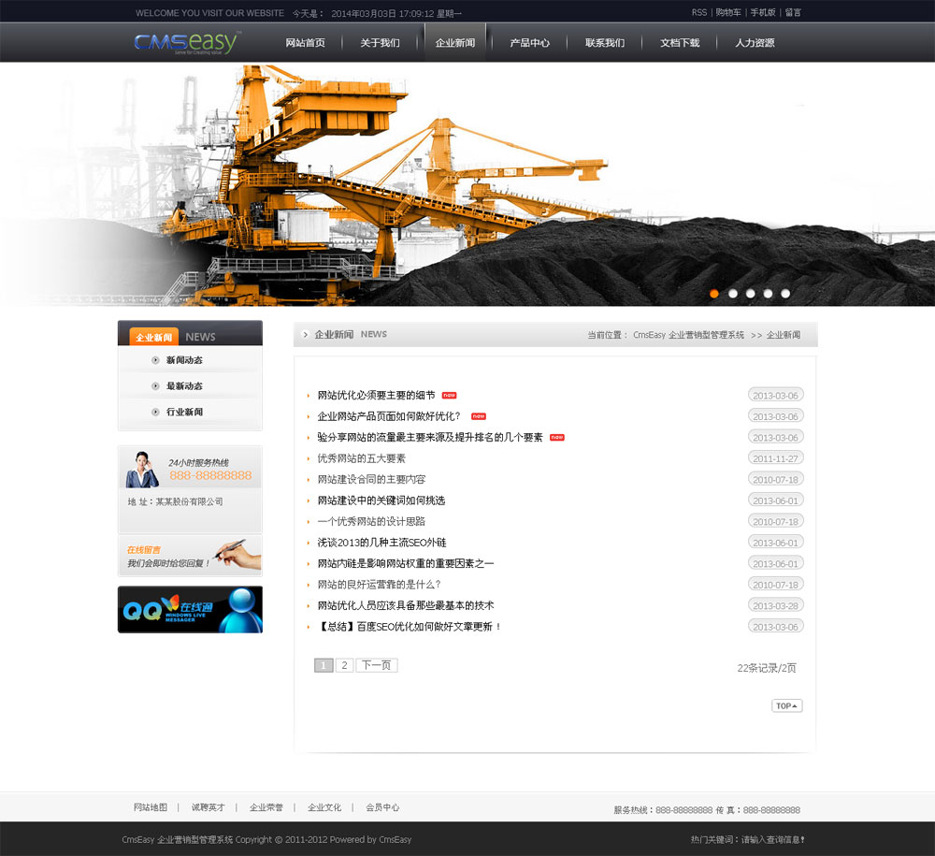Image resolution: width=935 pixels, height=856 pixels.
Task: Open the 产品中心 navigation menu
Action: [529, 43]
